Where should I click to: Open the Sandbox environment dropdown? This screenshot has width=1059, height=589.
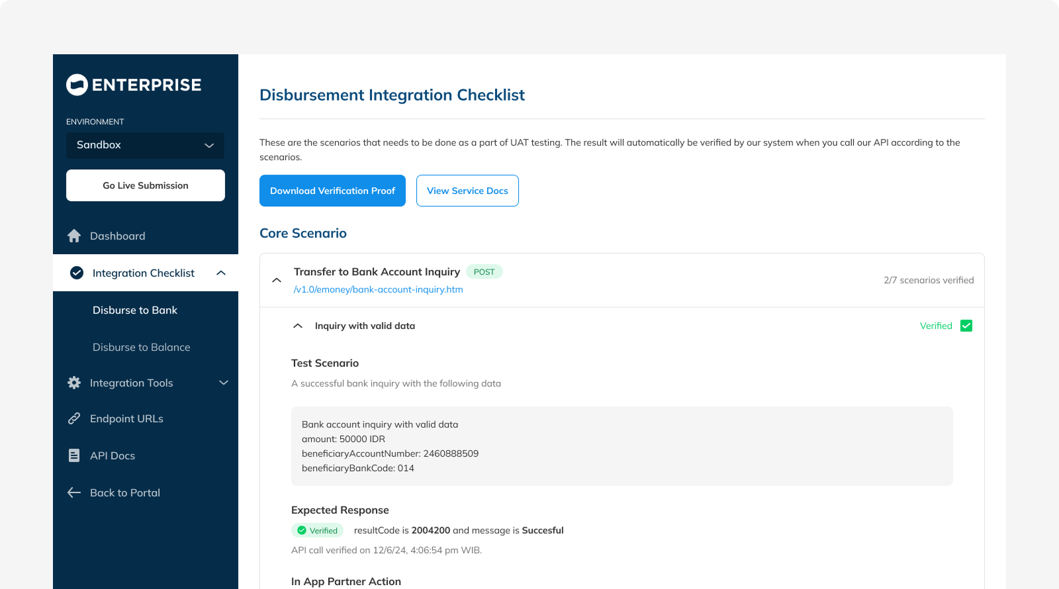pos(145,145)
